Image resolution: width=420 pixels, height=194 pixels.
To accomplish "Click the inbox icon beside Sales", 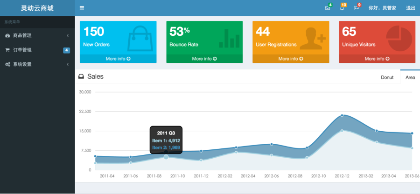I will click(x=81, y=77).
